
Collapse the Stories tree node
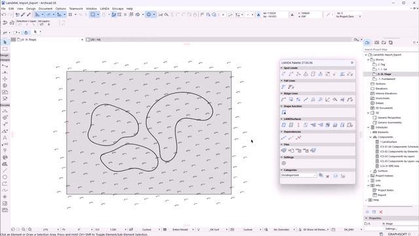tap(369, 60)
